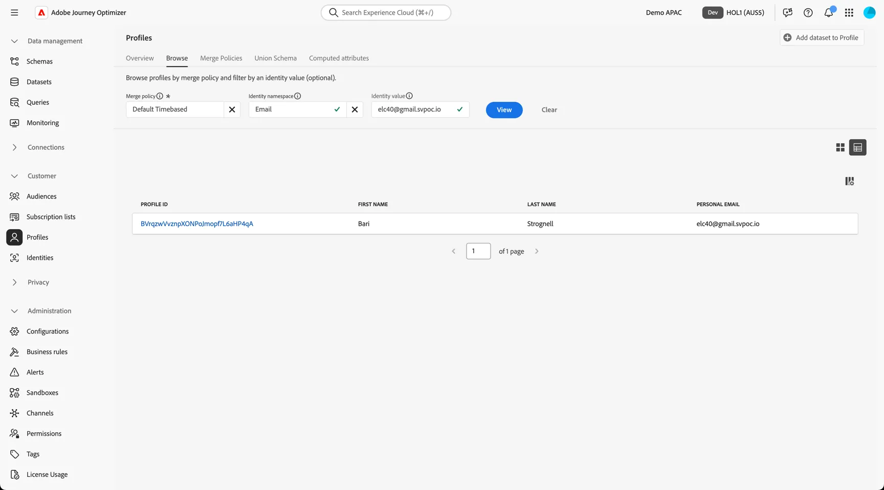
Task: Collapse the Customer section
Action: 14,176
